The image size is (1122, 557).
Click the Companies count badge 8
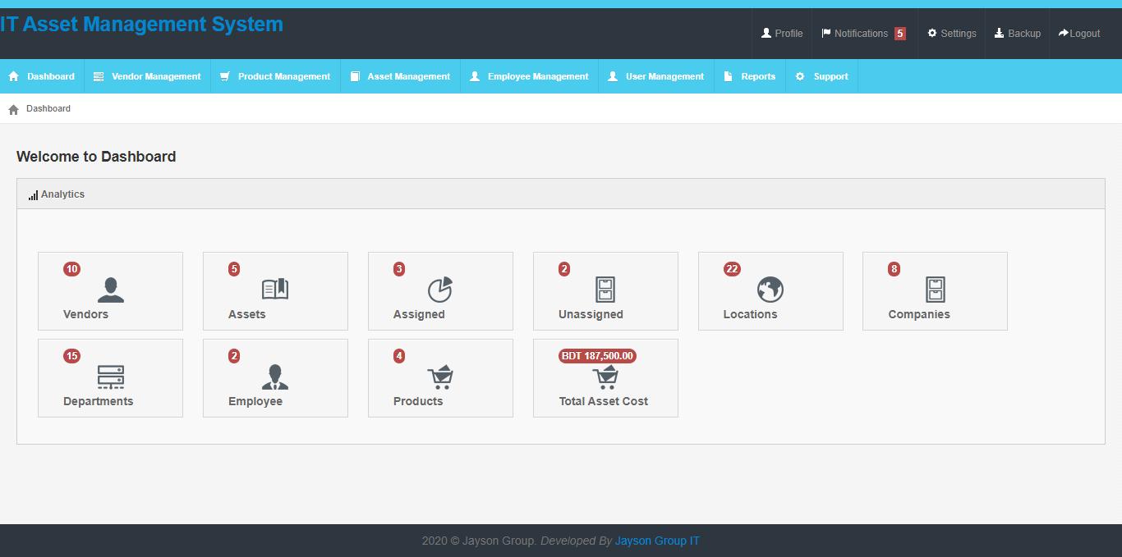(x=894, y=269)
